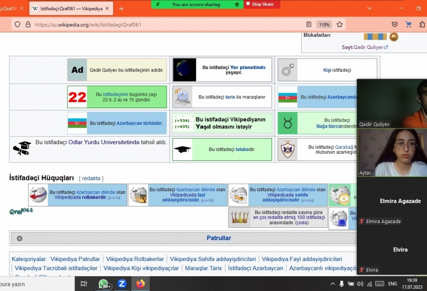Open the tarix link

tap(230, 97)
